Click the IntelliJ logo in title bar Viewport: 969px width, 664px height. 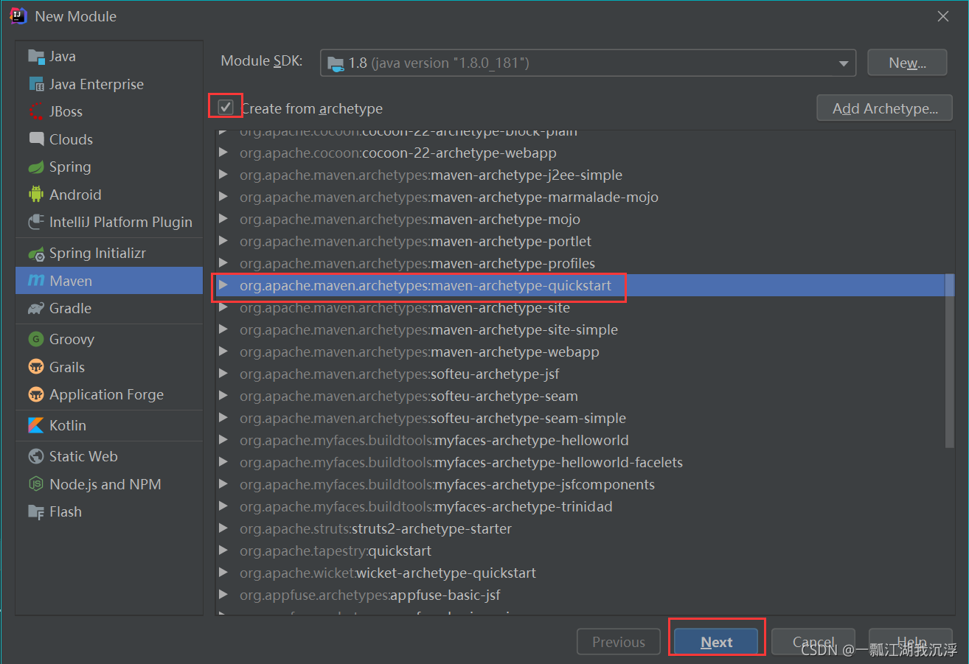[18, 16]
